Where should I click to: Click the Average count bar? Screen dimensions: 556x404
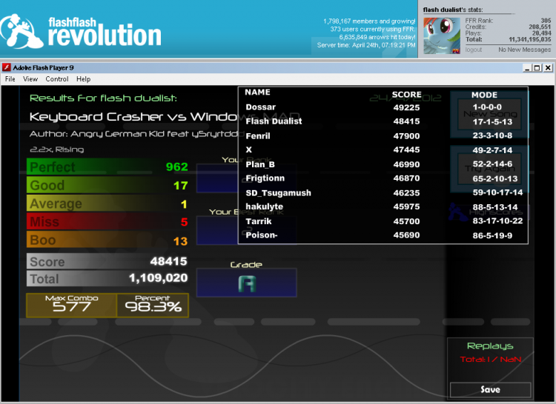(107, 203)
